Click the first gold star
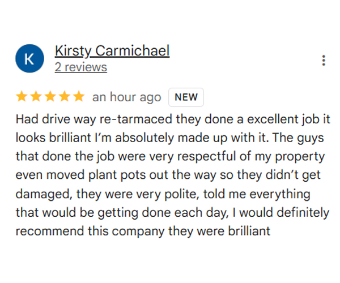 (x=22, y=97)
